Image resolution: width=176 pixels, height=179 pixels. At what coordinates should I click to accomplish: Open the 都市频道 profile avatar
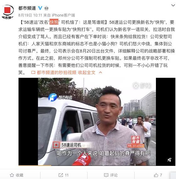tap(8, 12)
